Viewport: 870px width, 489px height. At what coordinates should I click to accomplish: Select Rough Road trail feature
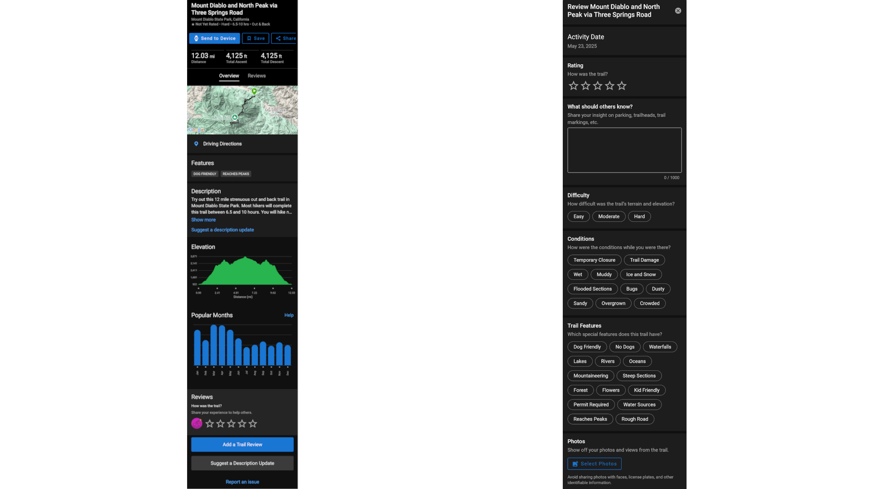(634, 420)
